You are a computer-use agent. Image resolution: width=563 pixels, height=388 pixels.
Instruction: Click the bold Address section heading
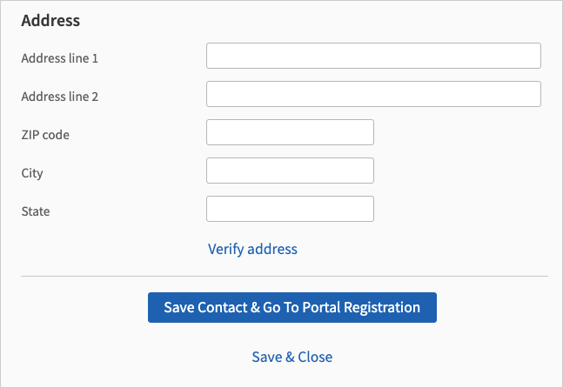click(50, 20)
